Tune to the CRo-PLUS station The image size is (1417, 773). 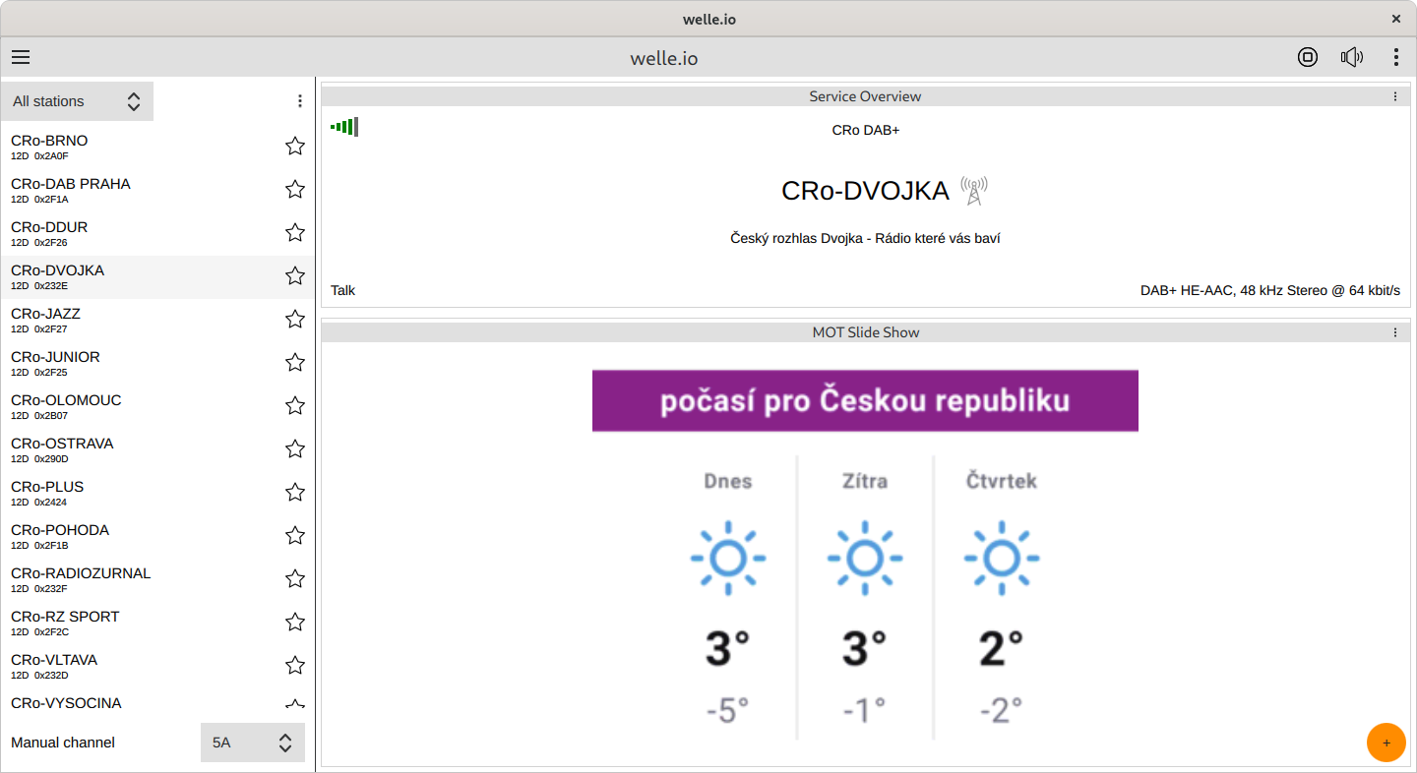tap(157, 494)
